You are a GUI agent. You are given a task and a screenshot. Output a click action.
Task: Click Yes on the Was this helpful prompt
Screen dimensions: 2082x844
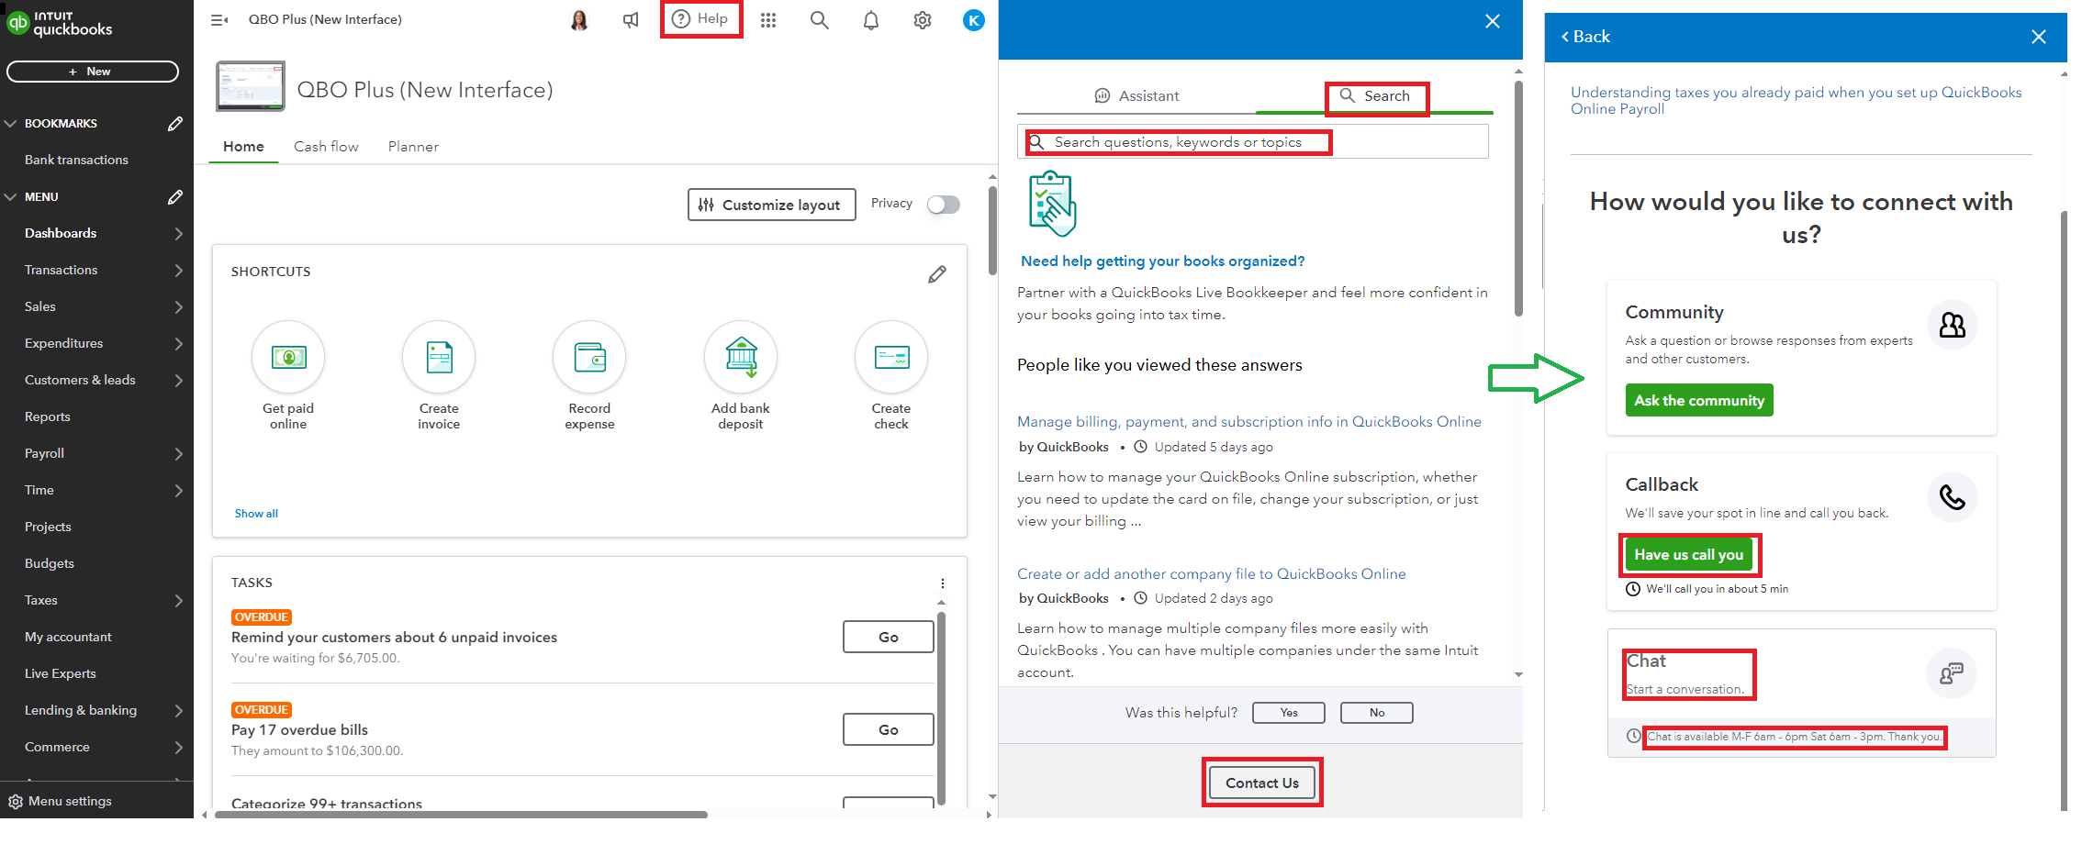tap(1288, 712)
